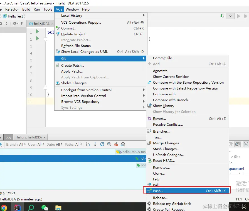Open History: helloIDEA tab dropdown arrow
249x211 pixels.
point(45,137)
